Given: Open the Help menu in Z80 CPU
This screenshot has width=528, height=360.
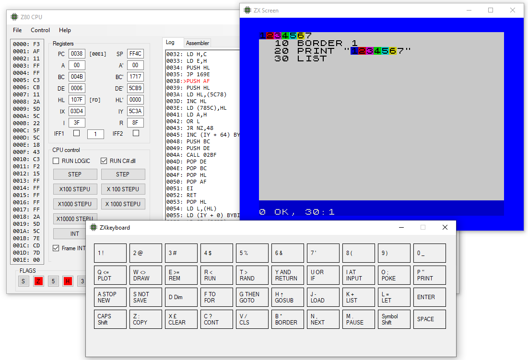Looking at the screenshot, I should pyautogui.click(x=65, y=30).
